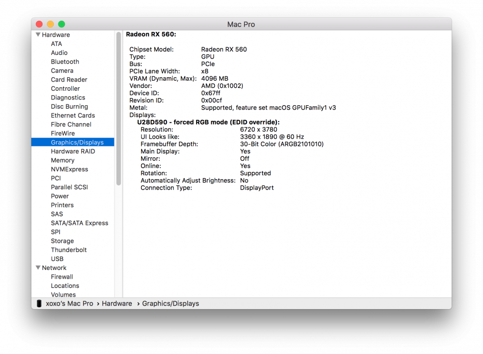Select Disc Burning in the sidebar
The height and width of the screenshot is (354, 483).
click(69, 106)
